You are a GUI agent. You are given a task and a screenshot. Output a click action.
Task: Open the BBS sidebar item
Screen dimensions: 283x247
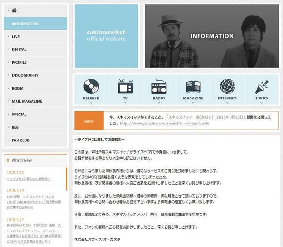pyautogui.click(x=16, y=127)
